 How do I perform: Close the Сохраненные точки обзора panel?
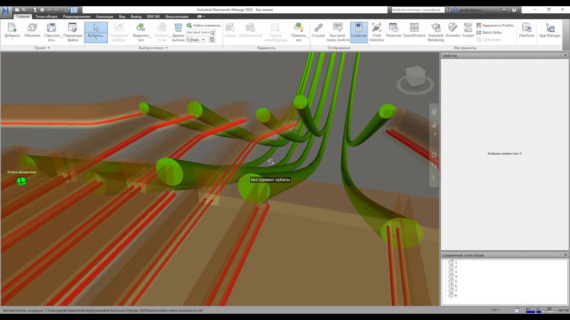[566, 255]
